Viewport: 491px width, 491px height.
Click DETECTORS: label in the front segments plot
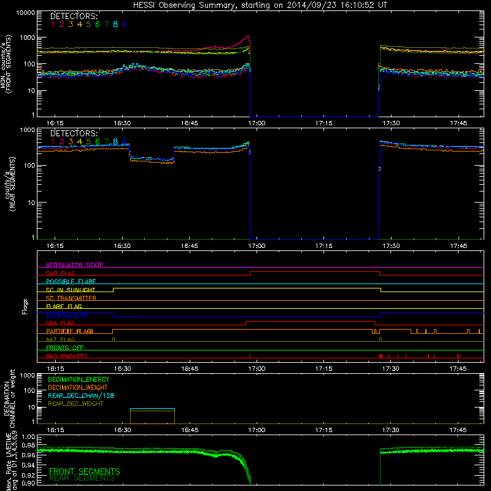point(74,16)
